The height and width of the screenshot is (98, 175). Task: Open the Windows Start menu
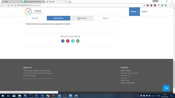tap(2, 96)
